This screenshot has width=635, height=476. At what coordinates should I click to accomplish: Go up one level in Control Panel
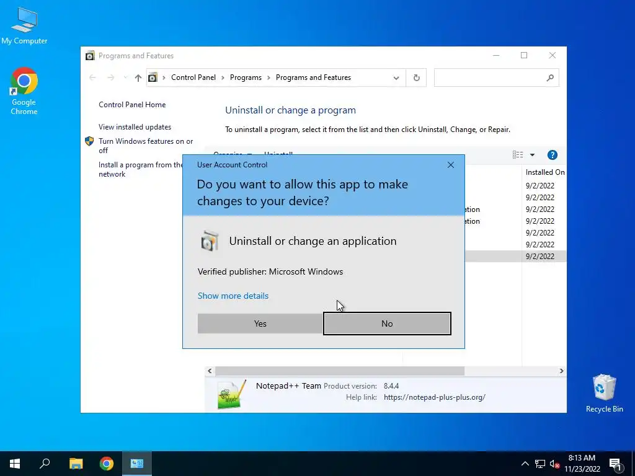[138, 77]
